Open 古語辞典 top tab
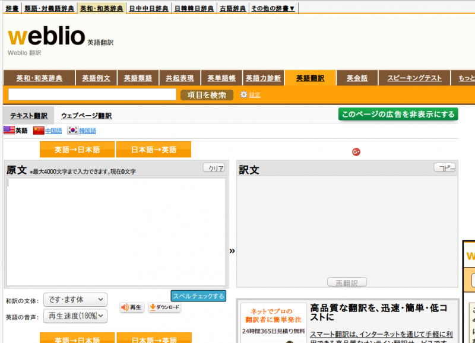The image size is (475, 343). 233,8
